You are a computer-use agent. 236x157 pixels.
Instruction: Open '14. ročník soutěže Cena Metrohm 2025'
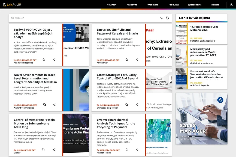pos(204,28)
